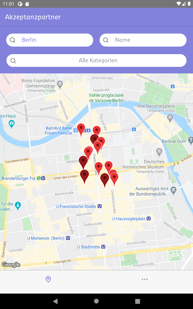This screenshot has height=309, width=193.
Task: Open the Alle Kategorien category selector
Action: (x=96, y=60)
